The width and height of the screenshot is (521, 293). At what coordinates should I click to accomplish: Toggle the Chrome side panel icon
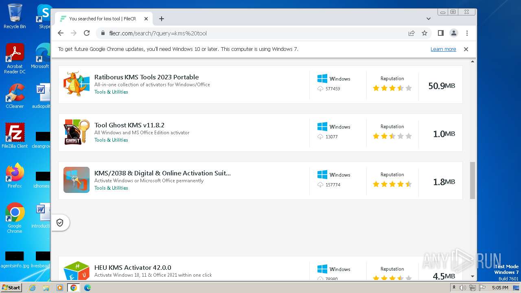click(440, 33)
